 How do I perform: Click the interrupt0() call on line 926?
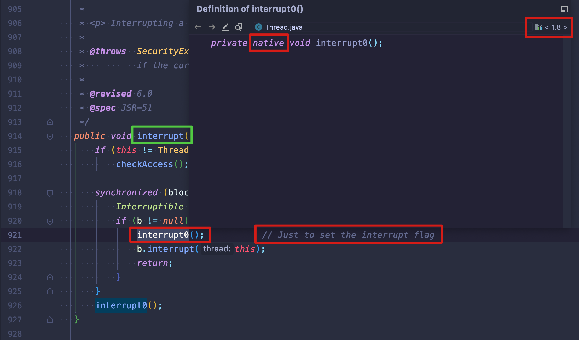[121, 305]
